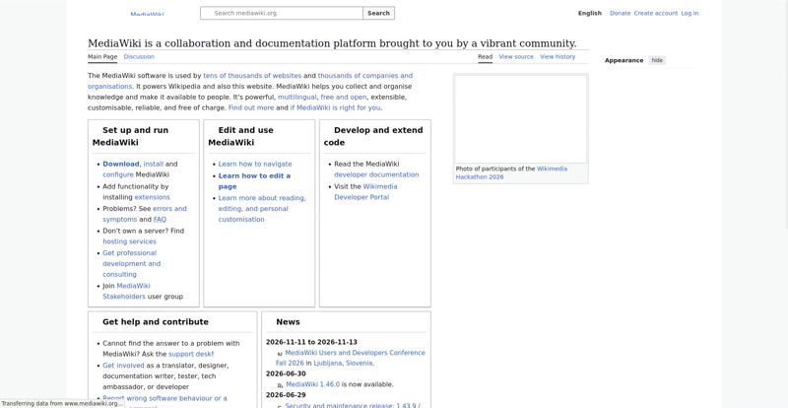Open the developer documentation link
Viewport: 788px width, 408px height.
click(376, 174)
